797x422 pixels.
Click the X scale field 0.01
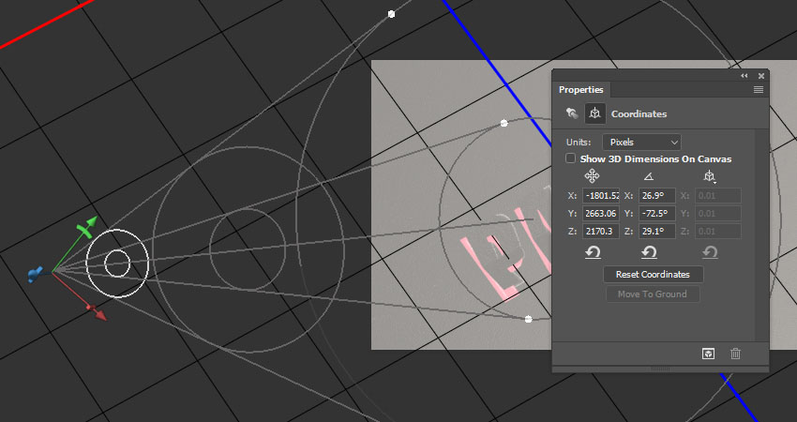[717, 196]
